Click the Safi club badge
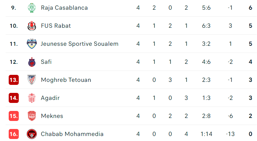The height and width of the screenshot is (141, 257). point(31,62)
